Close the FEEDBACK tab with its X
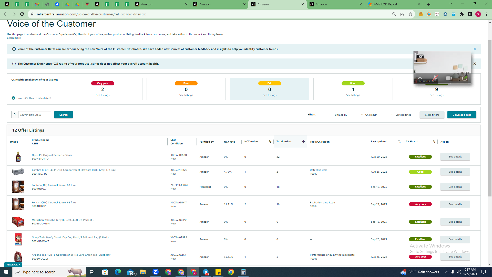Image resolution: width=492 pixels, height=277 pixels. 19,264
